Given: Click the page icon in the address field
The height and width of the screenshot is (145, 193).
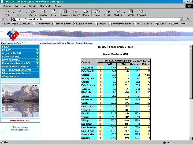Looking at the screenshot, I should pyautogui.click(x=14, y=19).
